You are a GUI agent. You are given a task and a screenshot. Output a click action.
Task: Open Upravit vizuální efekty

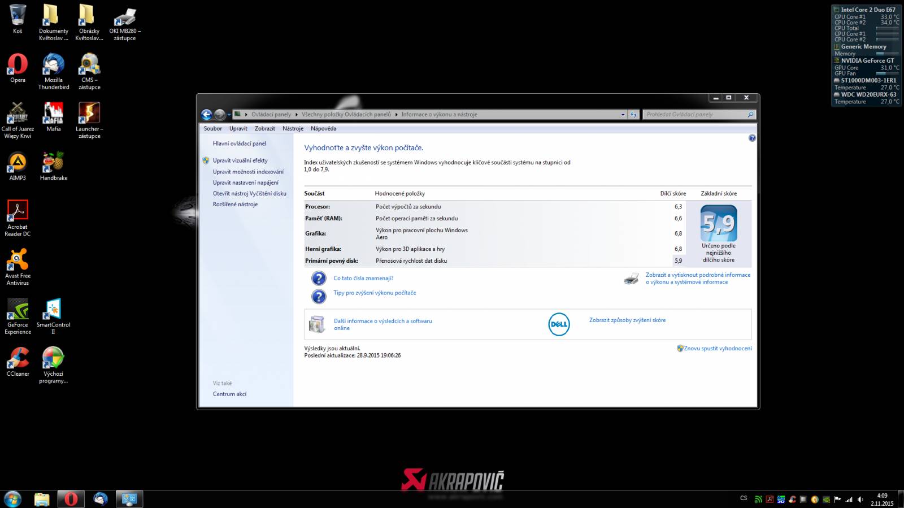[x=240, y=160]
